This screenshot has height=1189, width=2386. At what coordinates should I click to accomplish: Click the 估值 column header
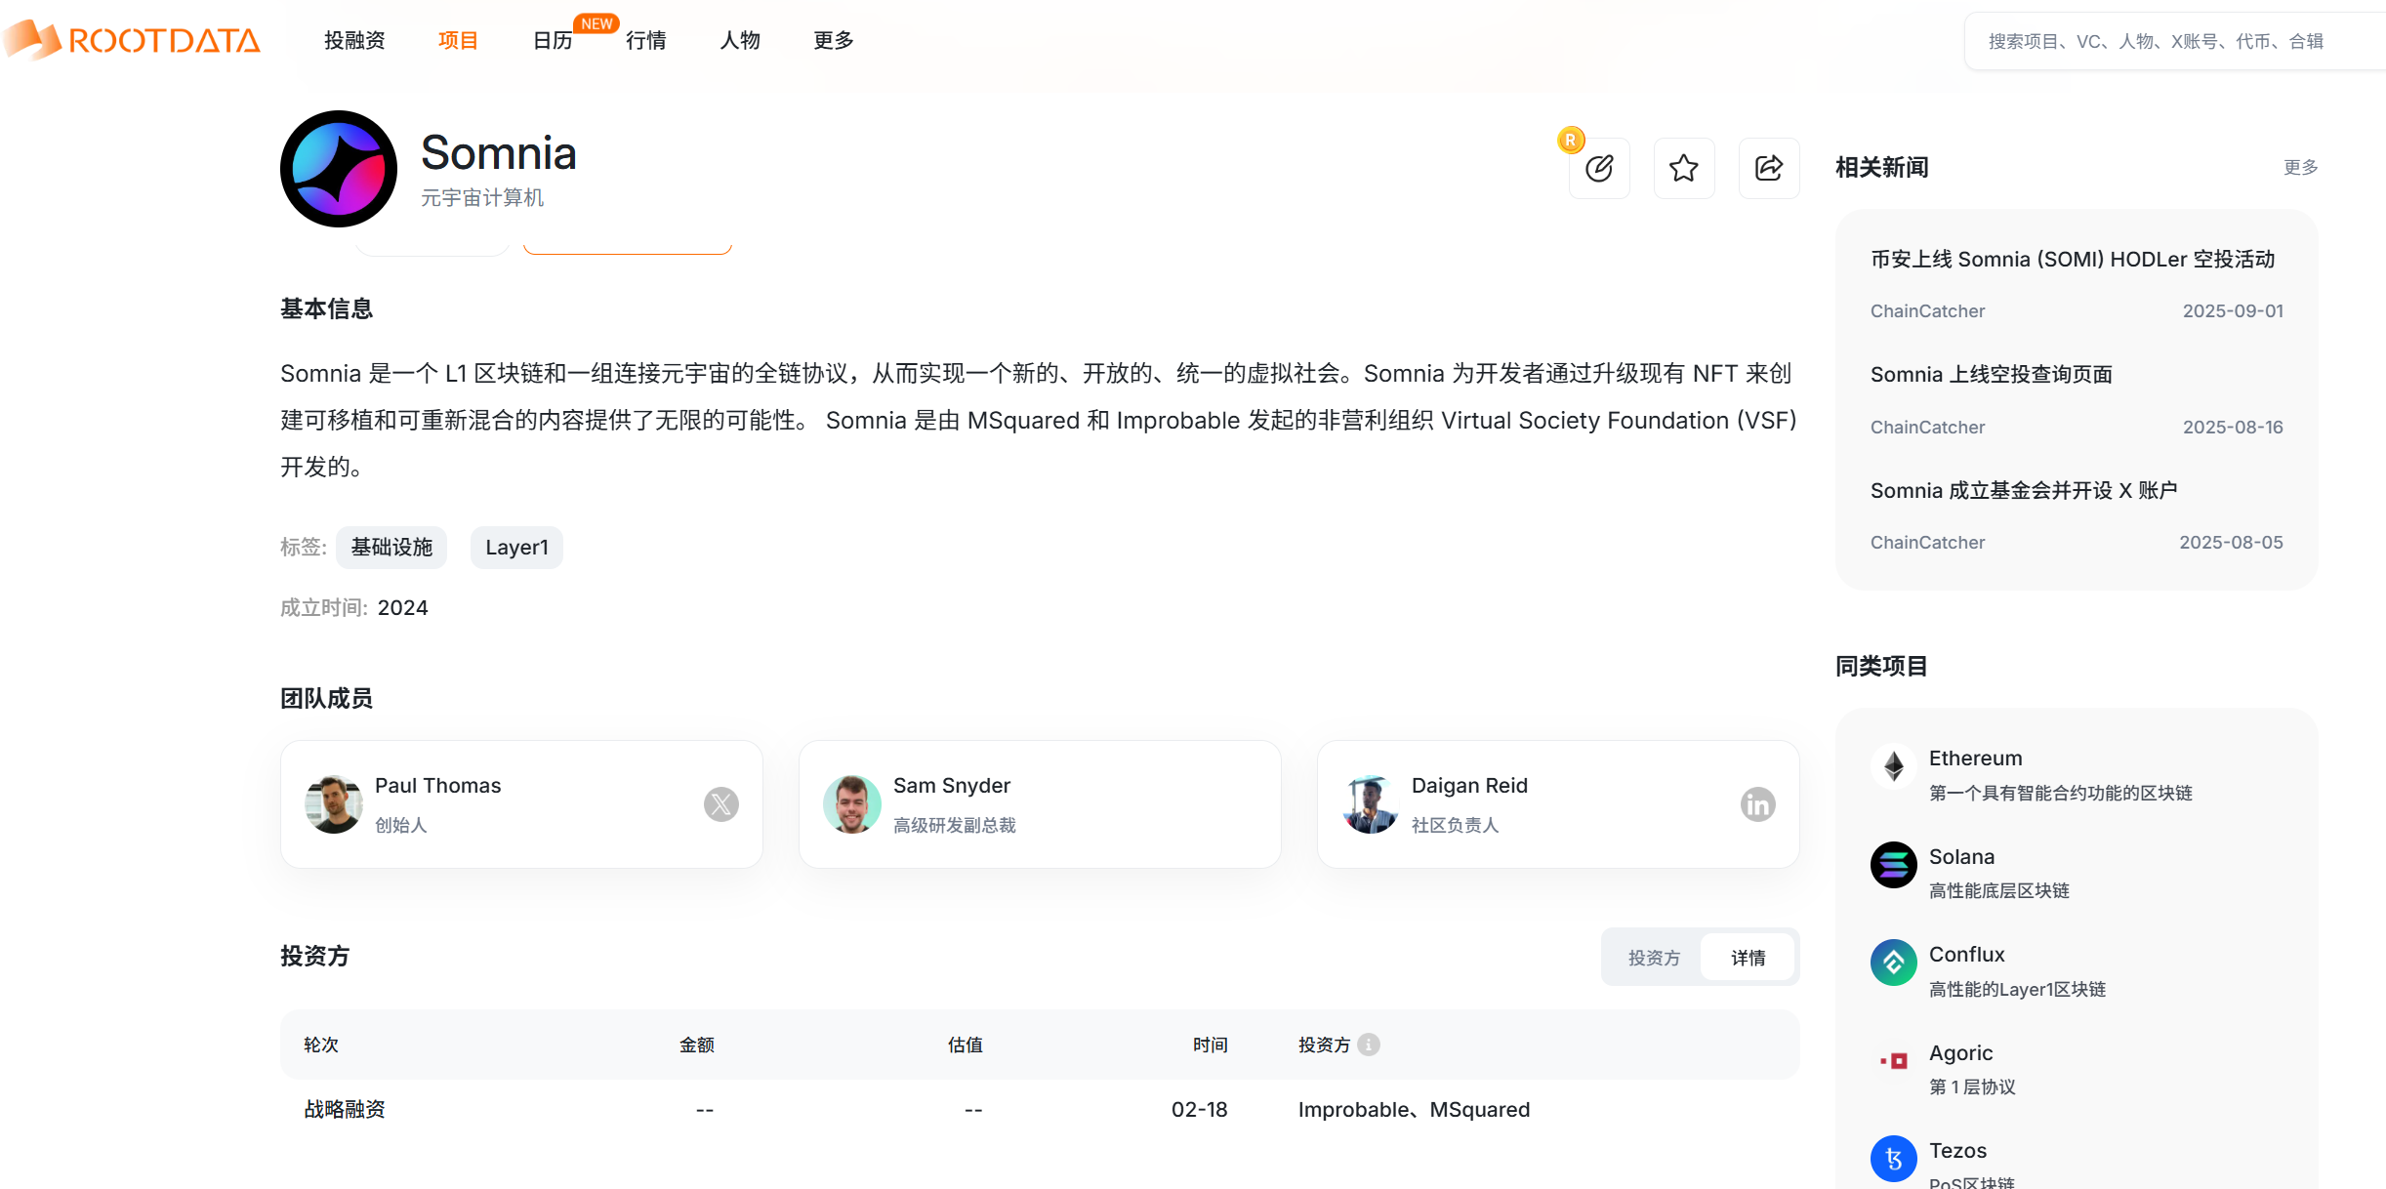point(966,1045)
